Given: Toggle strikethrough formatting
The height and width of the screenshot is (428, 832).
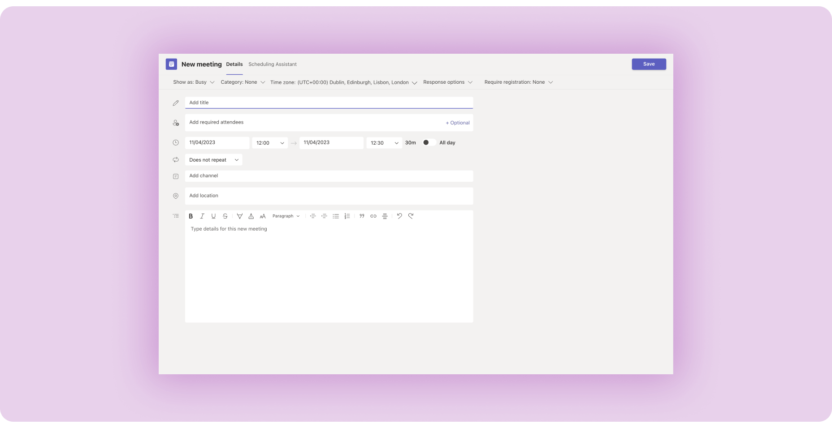Looking at the screenshot, I should click(225, 216).
